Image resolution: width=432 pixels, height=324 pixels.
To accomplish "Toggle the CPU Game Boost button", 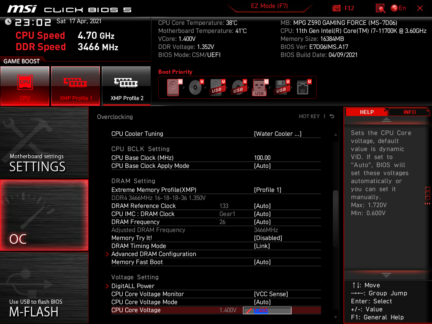I will coord(25,86).
